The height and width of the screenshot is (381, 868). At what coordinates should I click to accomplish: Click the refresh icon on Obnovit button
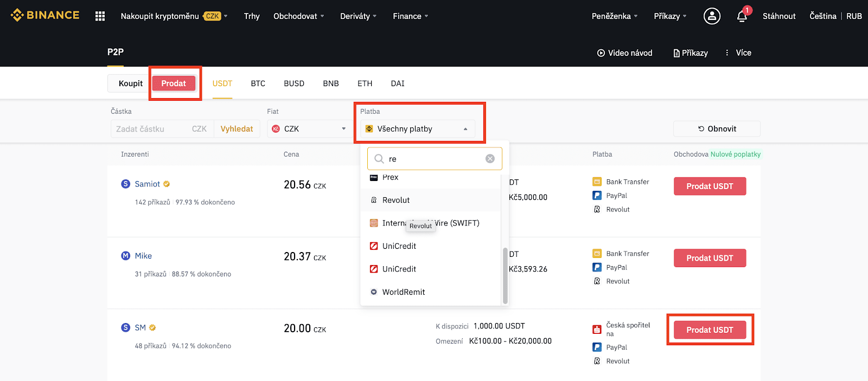pyautogui.click(x=701, y=129)
